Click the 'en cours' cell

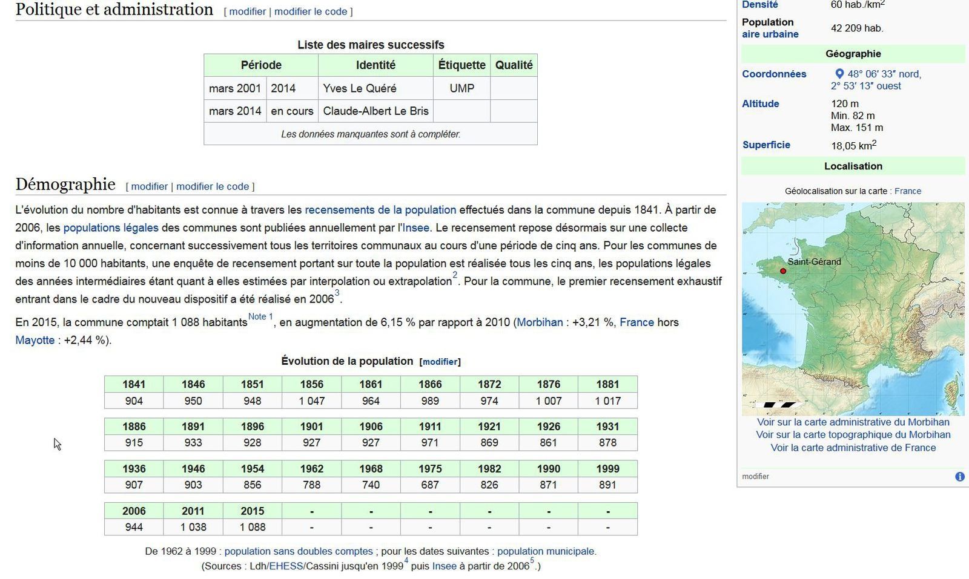292,111
